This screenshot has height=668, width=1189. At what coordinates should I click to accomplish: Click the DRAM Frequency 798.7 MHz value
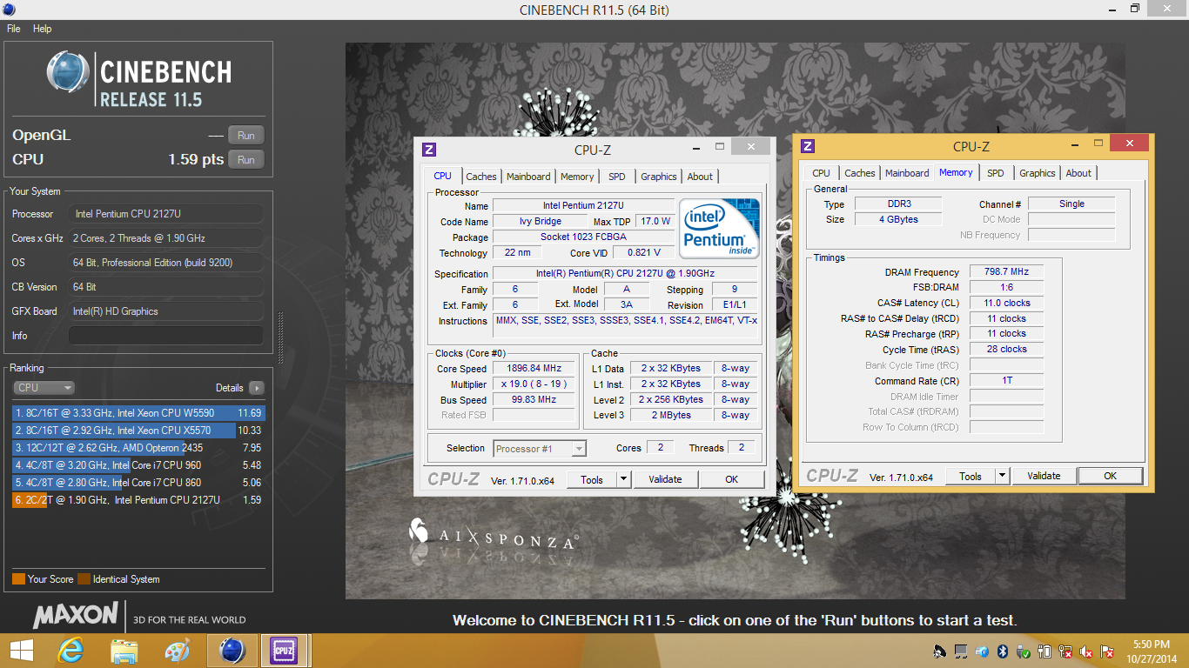coord(1006,272)
